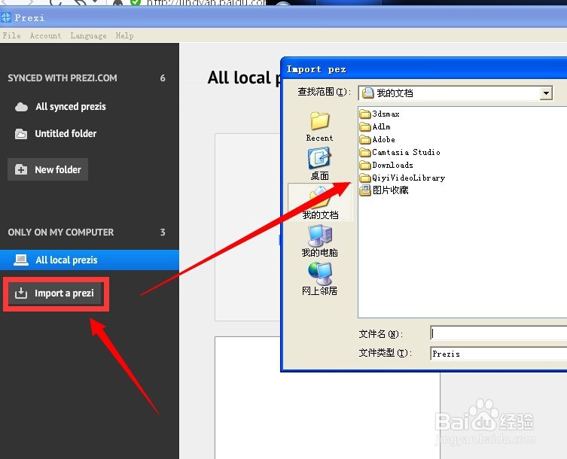Image resolution: width=567 pixels, height=459 pixels.
Task: Click the Downloads folder icon
Action: tap(365, 166)
